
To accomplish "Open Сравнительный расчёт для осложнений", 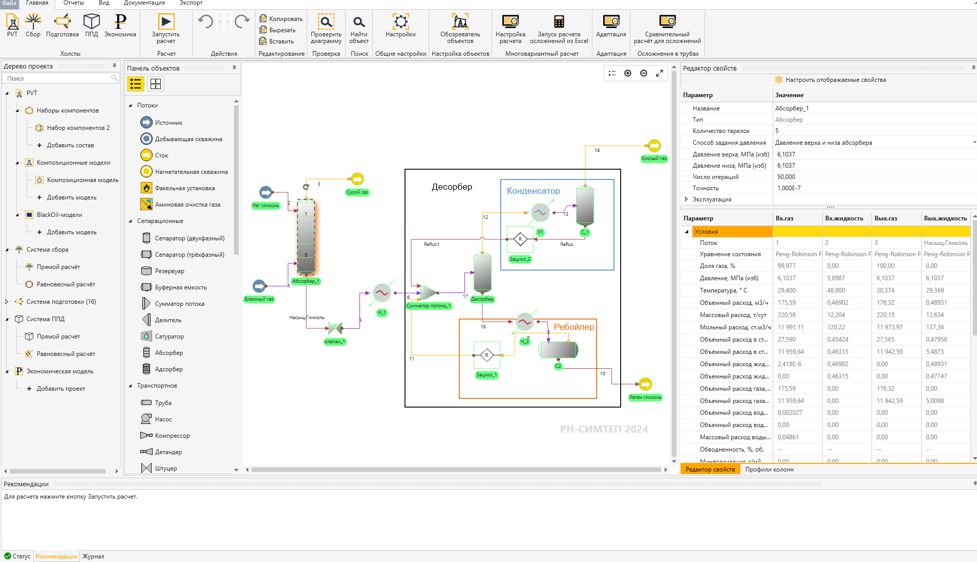I will pos(667,29).
